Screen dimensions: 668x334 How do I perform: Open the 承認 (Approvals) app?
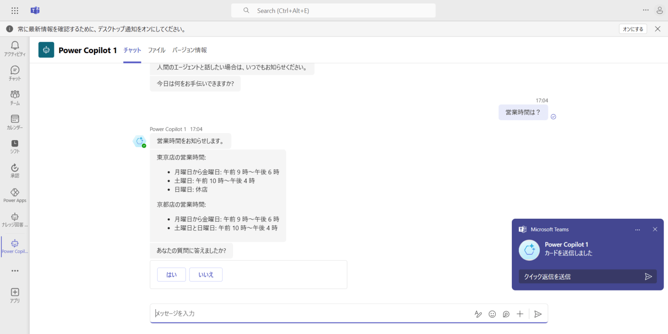tap(14, 170)
